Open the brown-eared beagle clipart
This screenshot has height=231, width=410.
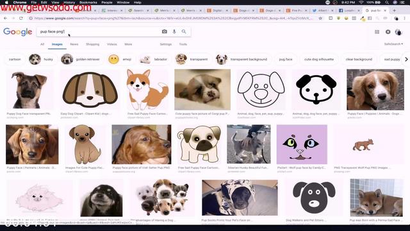90,90
